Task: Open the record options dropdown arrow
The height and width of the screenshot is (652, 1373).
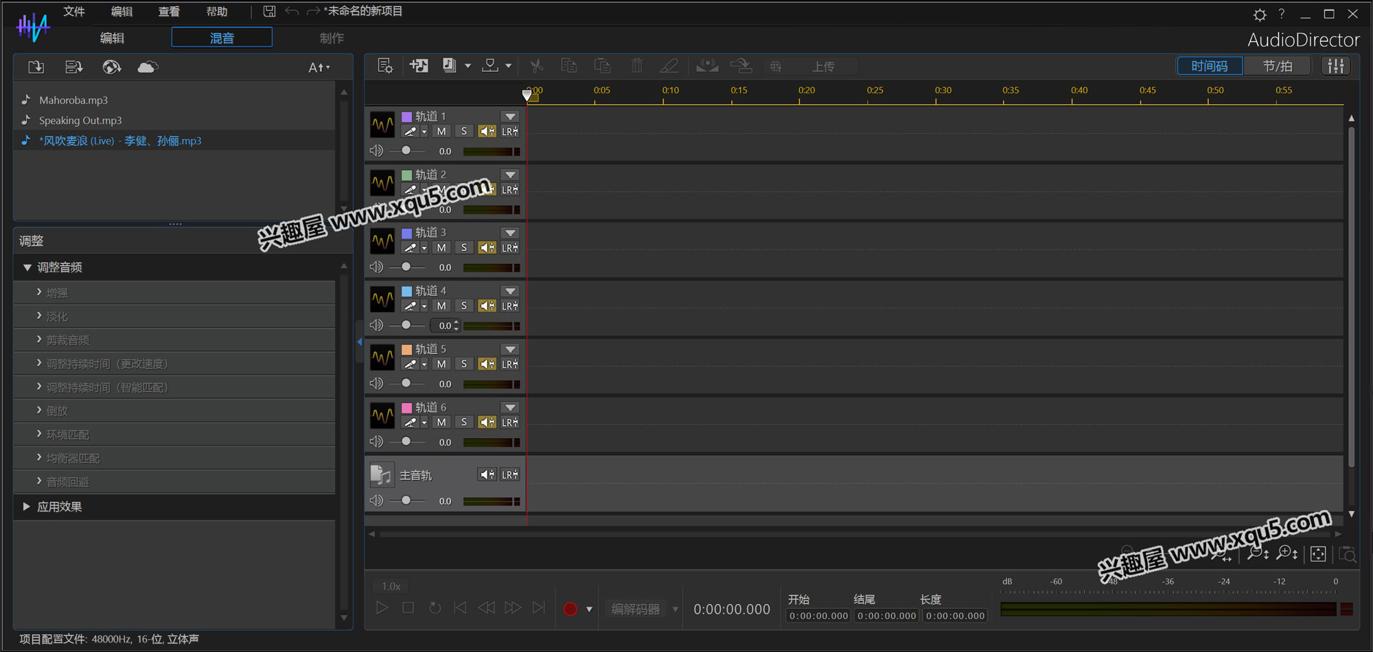Action: coord(589,609)
